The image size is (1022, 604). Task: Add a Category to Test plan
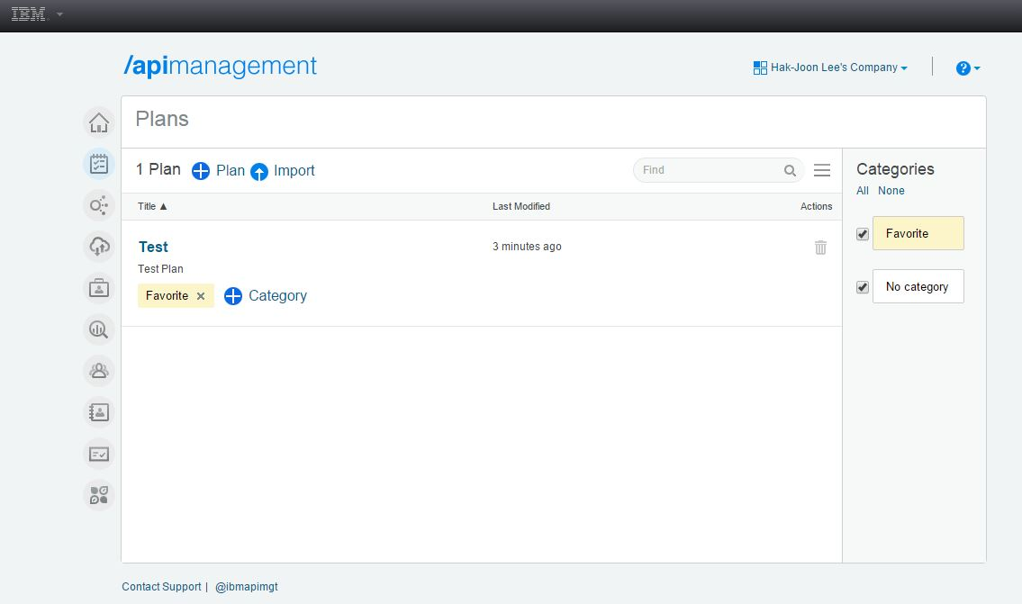click(x=266, y=296)
